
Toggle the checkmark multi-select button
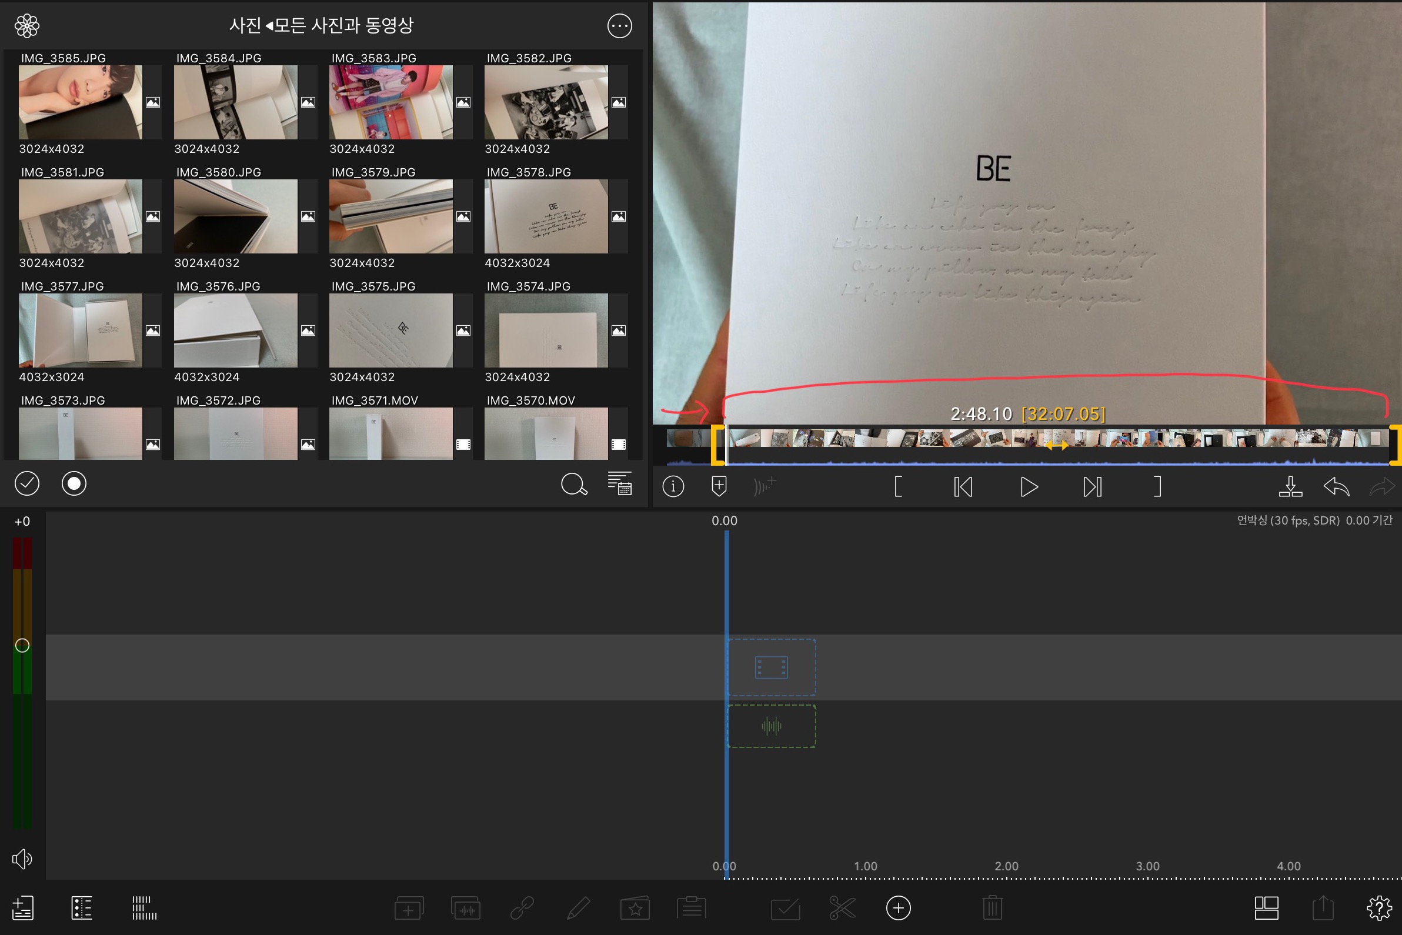(27, 483)
